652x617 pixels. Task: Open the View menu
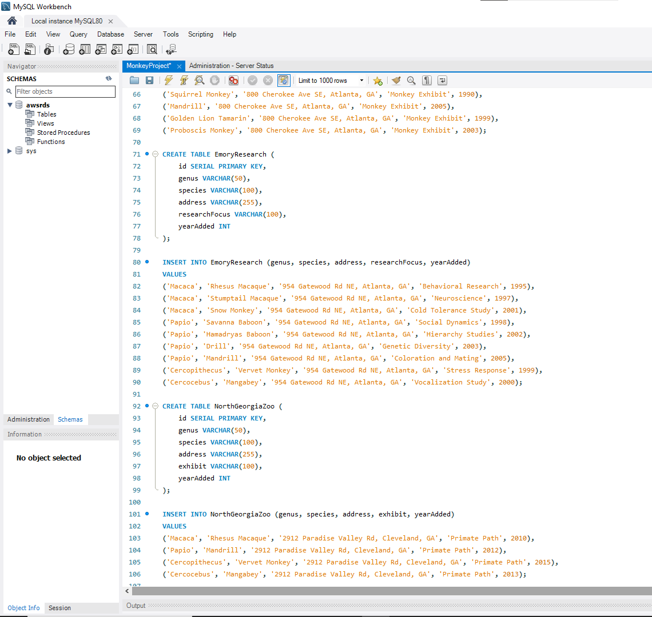53,34
